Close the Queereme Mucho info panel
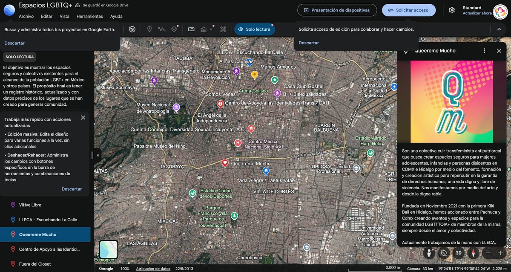This screenshot has height=272, width=511. 499,51
